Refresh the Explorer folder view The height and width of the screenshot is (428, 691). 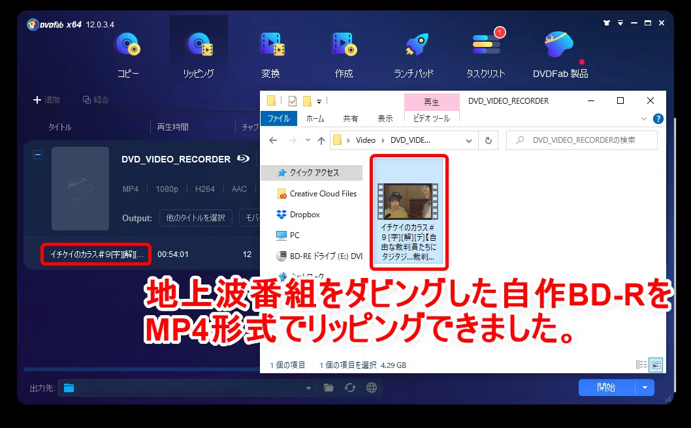pyautogui.click(x=489, y=140)
